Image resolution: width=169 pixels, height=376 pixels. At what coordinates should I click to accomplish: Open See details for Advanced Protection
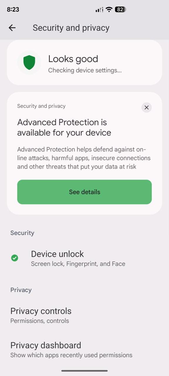pyautogui.click(x=84, y=192)
